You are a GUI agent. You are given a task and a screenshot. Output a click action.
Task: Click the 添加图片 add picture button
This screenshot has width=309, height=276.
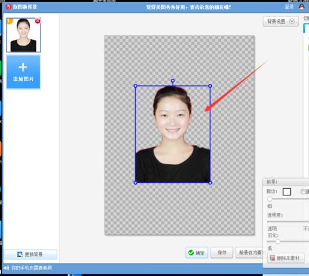[23, 72]
